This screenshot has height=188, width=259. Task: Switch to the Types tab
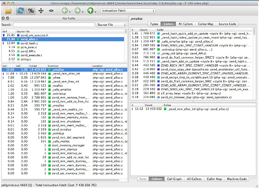point(154,24)
